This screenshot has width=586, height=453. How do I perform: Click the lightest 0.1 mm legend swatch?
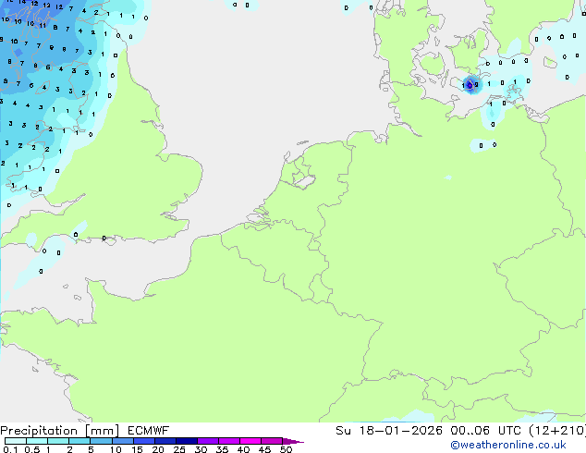tap(16, 441)
